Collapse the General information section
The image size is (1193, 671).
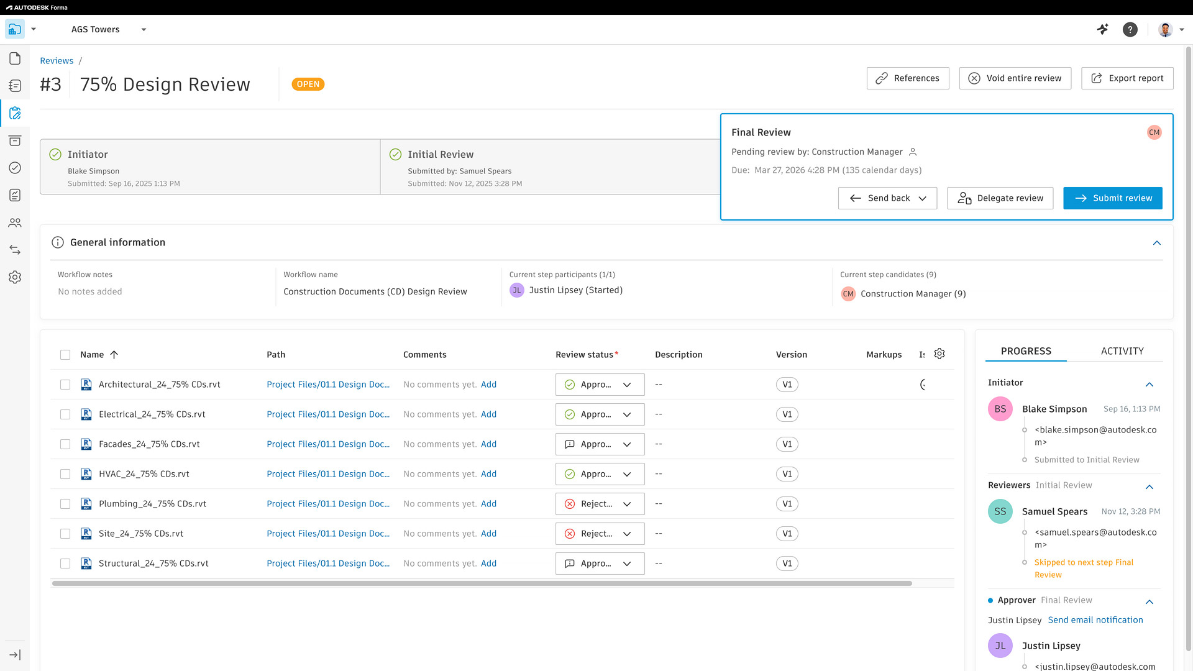tap(1157, 243)
